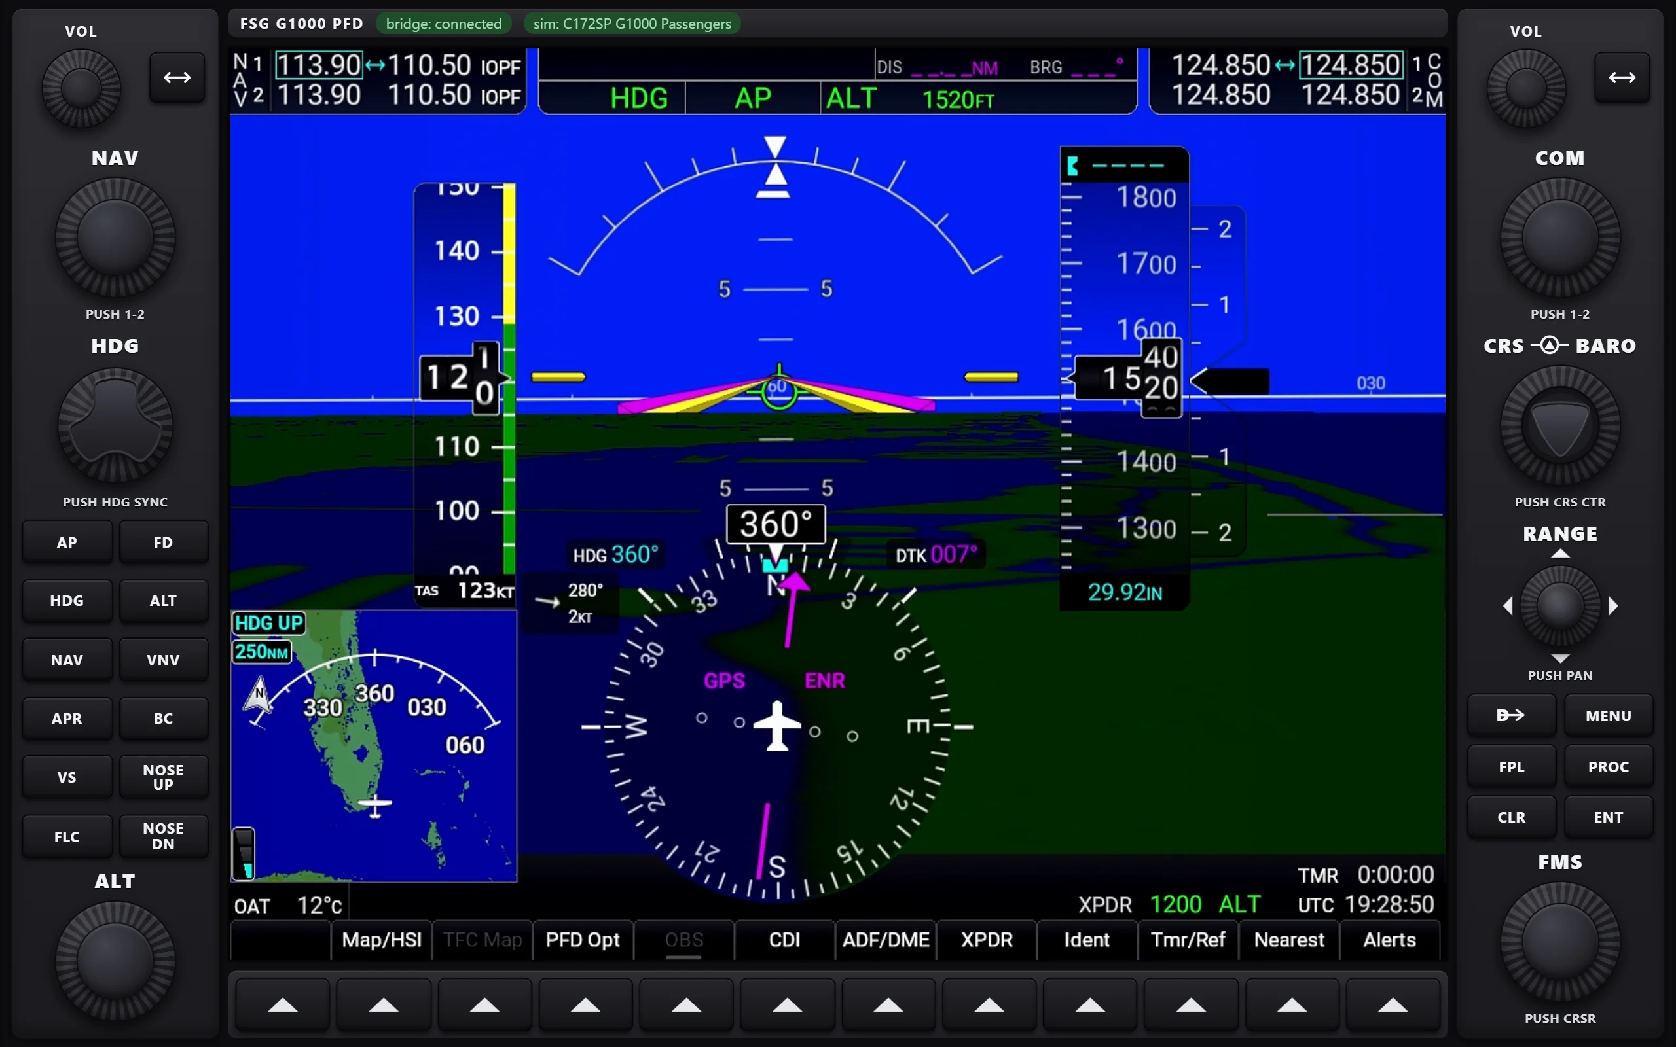Tap the softkey arrow beneath OBS
This screenshot has width=1676, height=1047.
click(686, 1004)
